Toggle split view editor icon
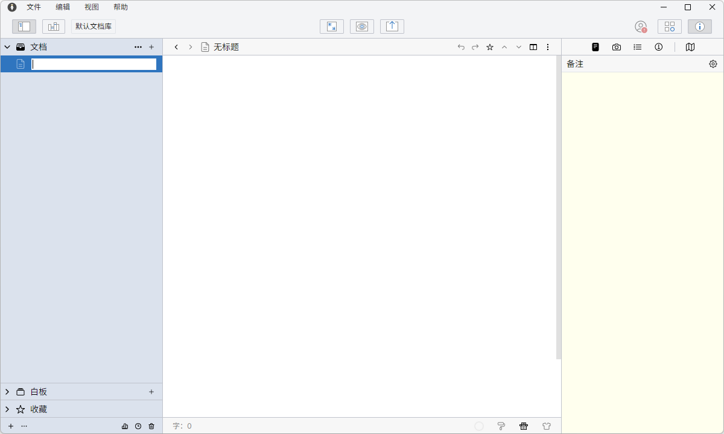This screenshot has height=434, width=724. [533, 47]
